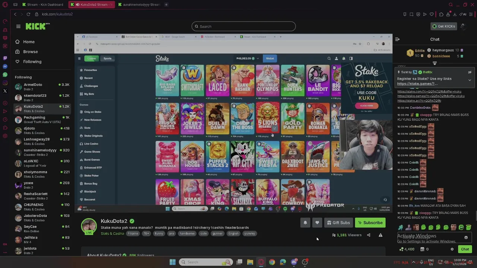Open the Opera heart bookmark icon
The width and height of the screenshot is (477, 268).
(x=432, y=14)
